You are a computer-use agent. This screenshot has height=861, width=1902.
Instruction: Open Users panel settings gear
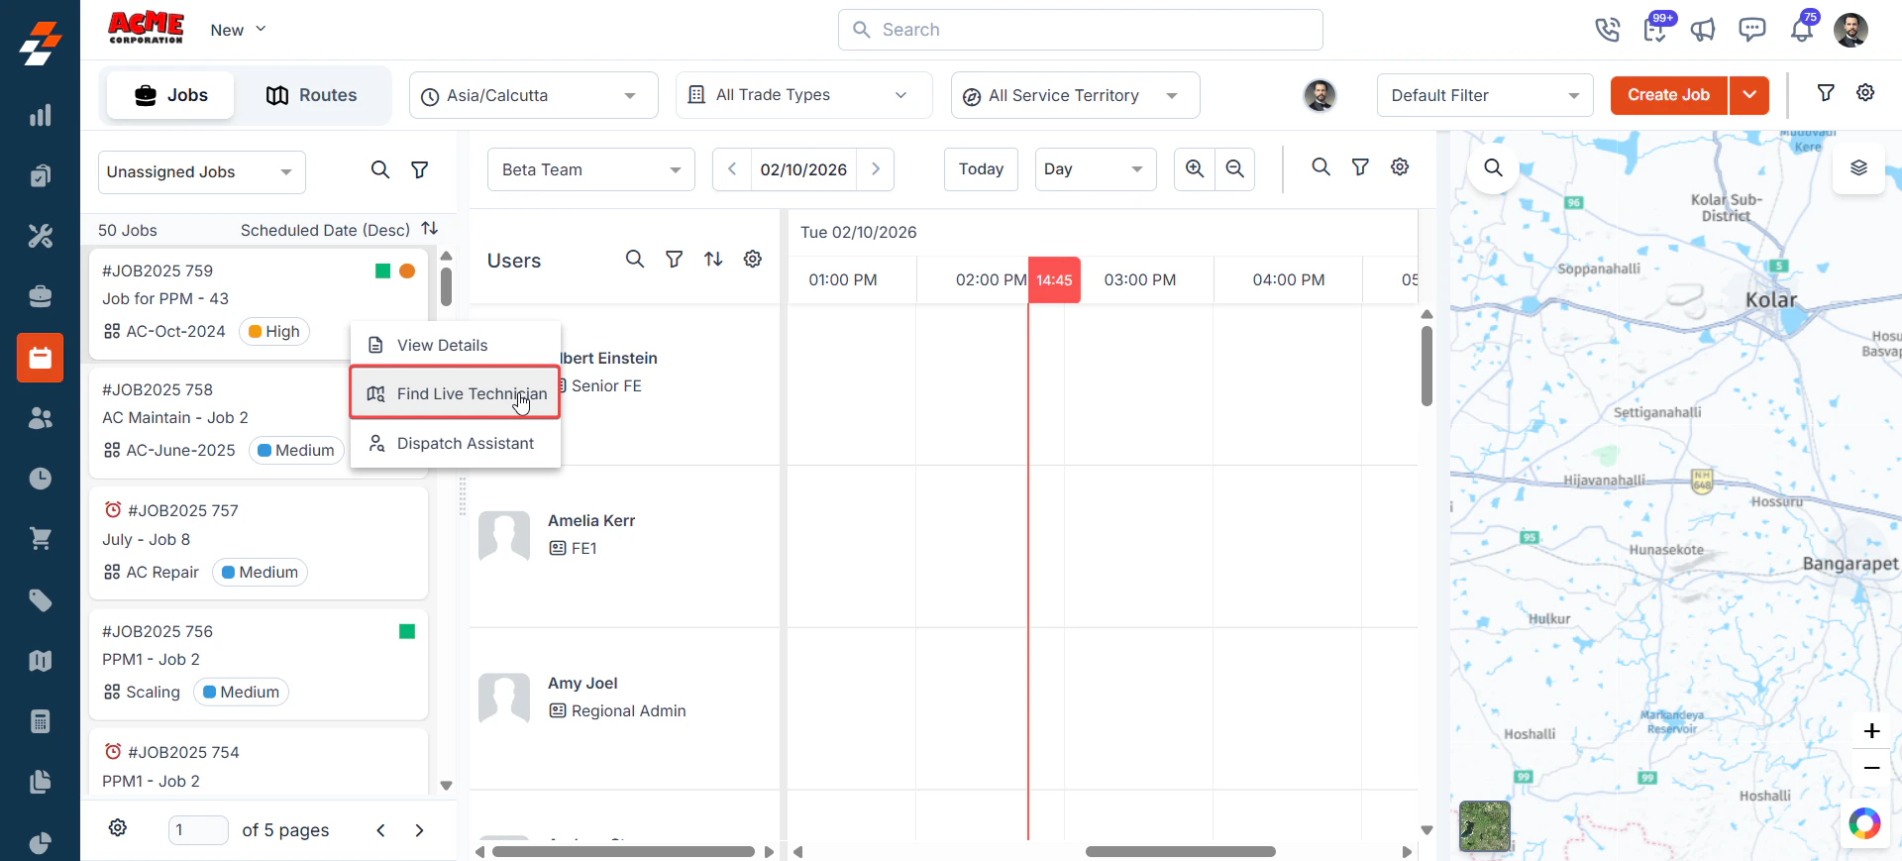(x=753, y=260)
